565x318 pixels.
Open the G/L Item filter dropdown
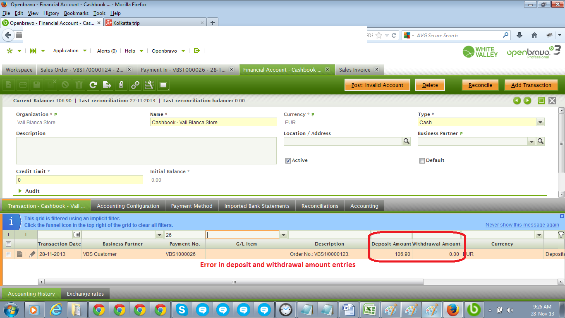283,235
